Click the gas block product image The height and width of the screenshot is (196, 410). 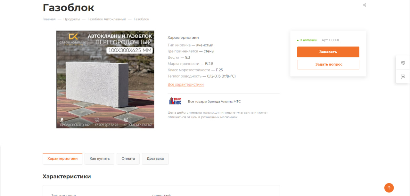pos(105,79)
